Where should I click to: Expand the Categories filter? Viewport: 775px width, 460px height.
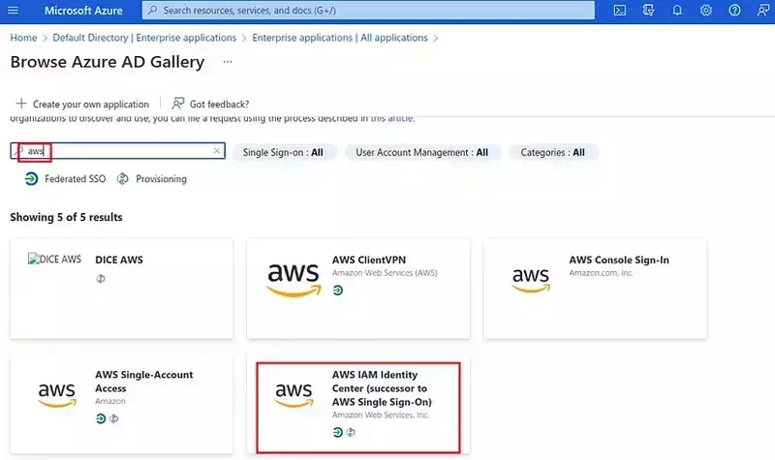553,152
